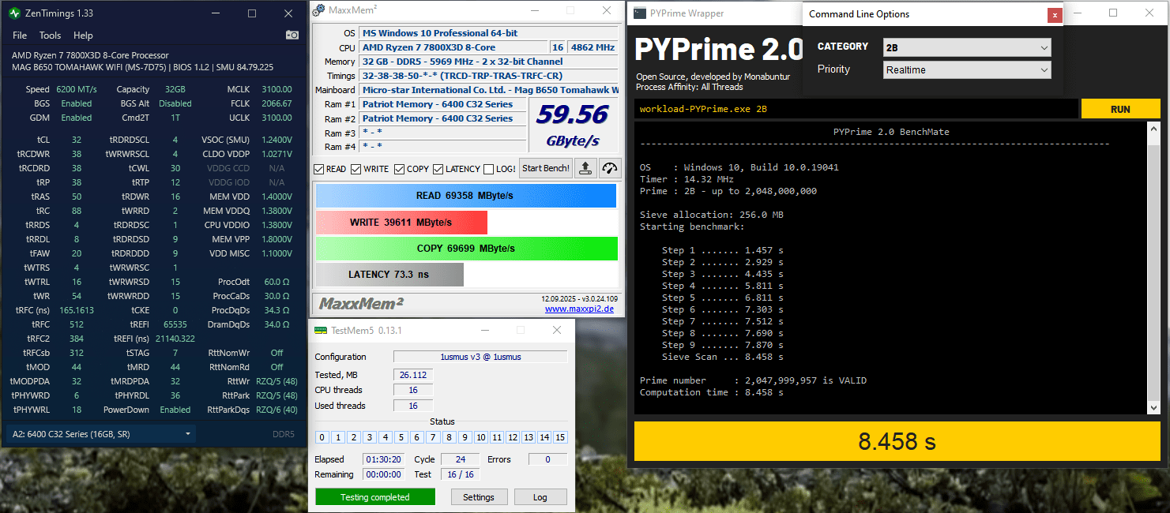Click the PYPrime Wrapper title bar icon
This screenshot has height=513, width=1170.
pyautogui.click(x=638, y=13)
